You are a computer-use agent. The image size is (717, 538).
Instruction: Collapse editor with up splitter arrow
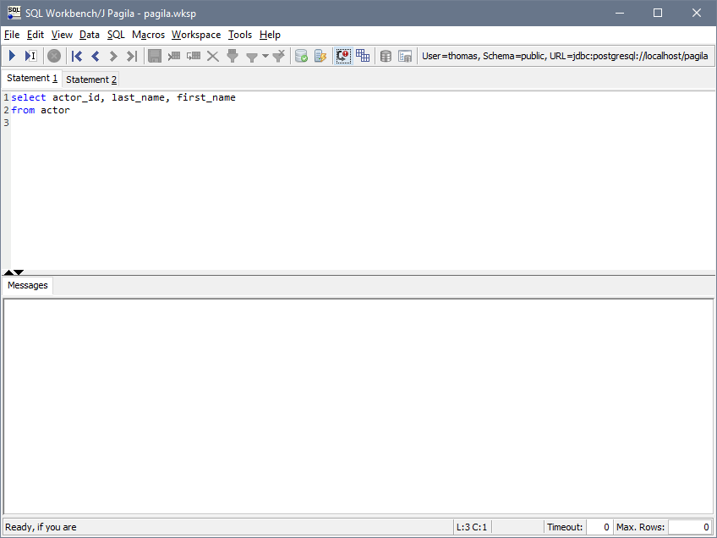(8, 272)
